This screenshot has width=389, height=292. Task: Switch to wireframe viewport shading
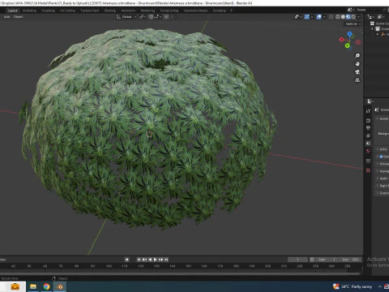coord(338,17)
